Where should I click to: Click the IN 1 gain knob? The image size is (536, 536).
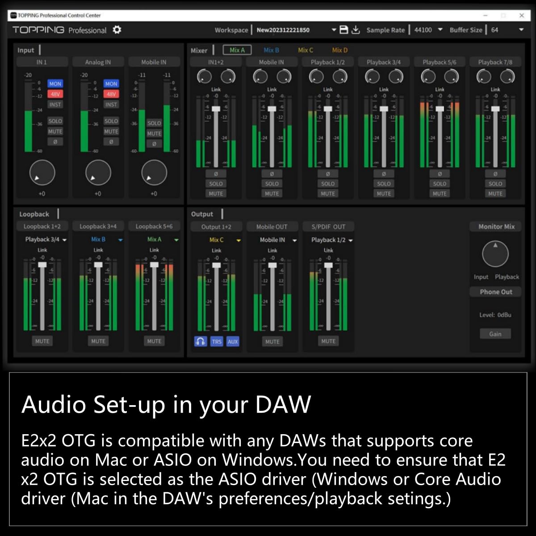(x=42, y=173)
